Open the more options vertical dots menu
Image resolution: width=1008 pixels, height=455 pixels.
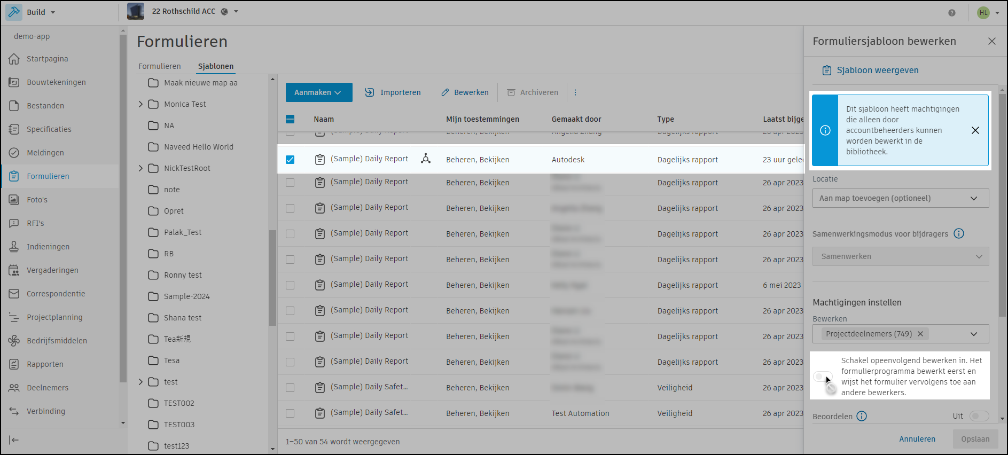(x=575, y=92)
